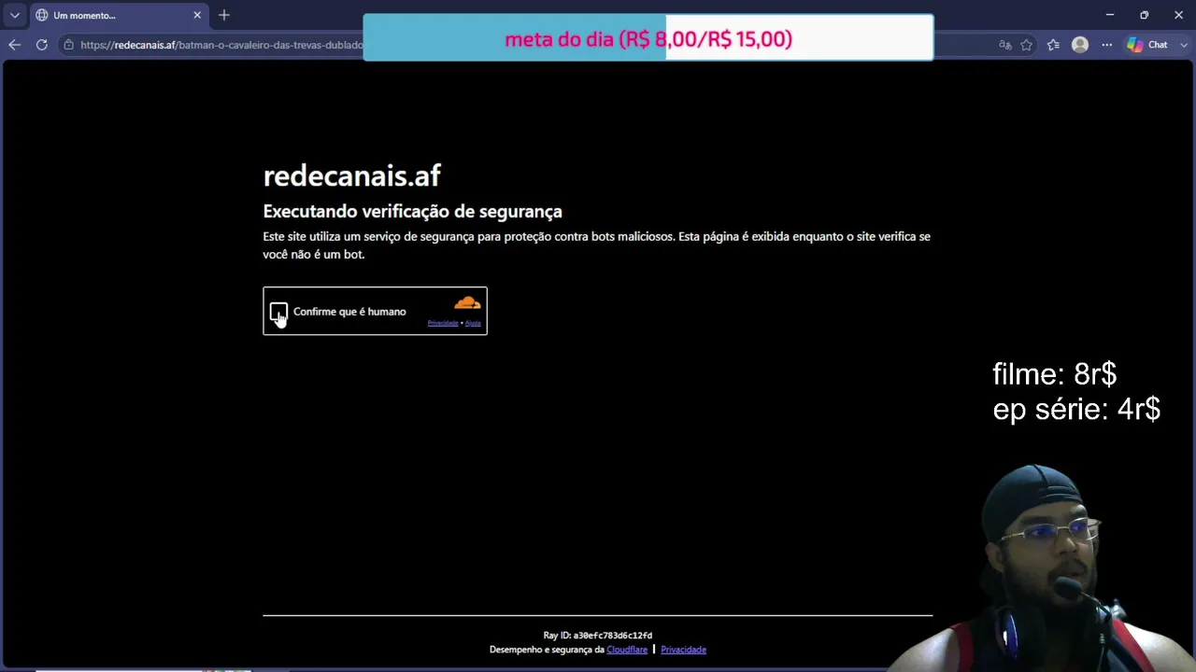Open the Settings and more ellipsis menu
Viewport: 1196px width, 672px height.
(x=1106, y=45)
